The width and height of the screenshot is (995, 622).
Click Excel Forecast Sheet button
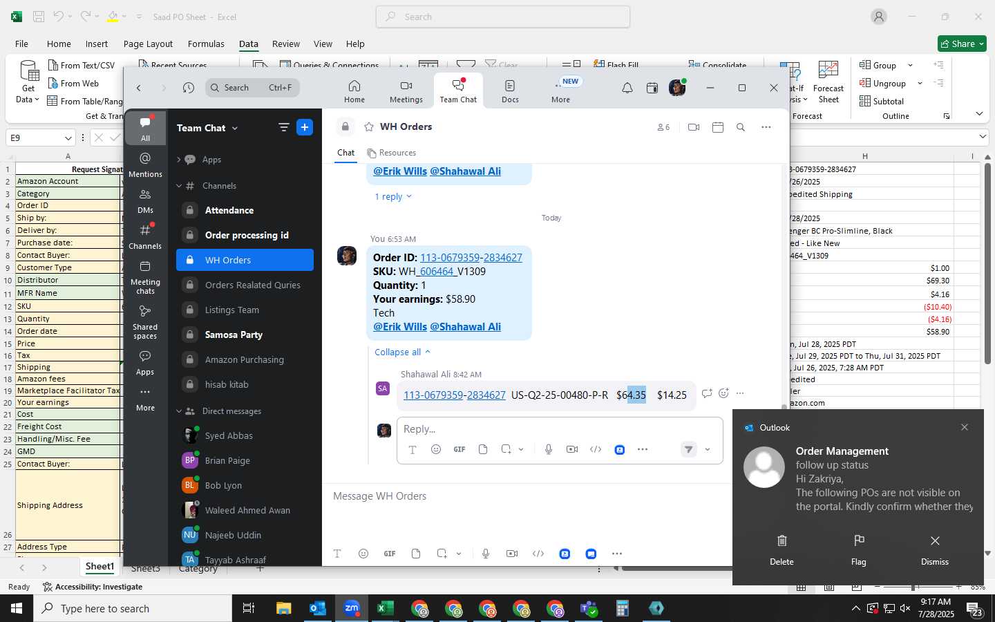pos(828,83)
